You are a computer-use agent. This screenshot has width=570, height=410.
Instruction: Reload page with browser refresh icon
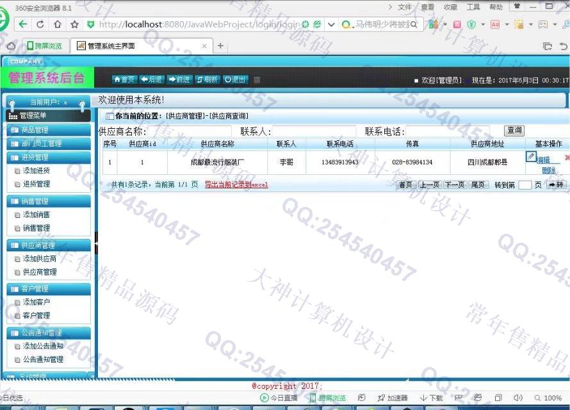pyautogui.click(x=40, y=24)
